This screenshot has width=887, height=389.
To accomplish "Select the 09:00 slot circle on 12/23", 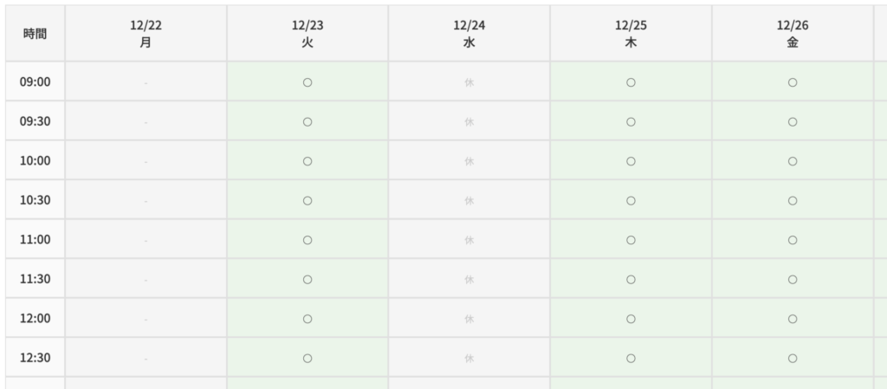I will click(x=308, y=82).
